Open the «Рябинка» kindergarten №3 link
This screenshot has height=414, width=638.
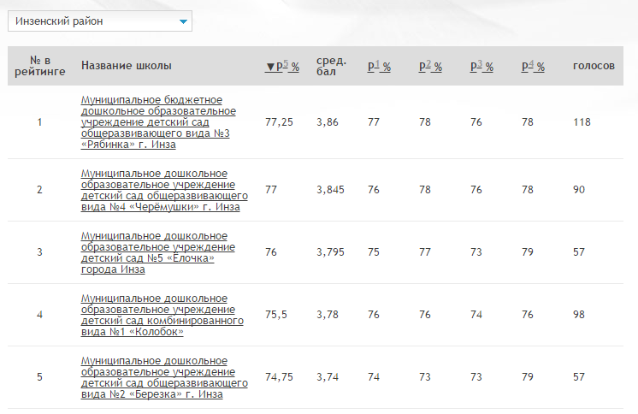(158, 122)
